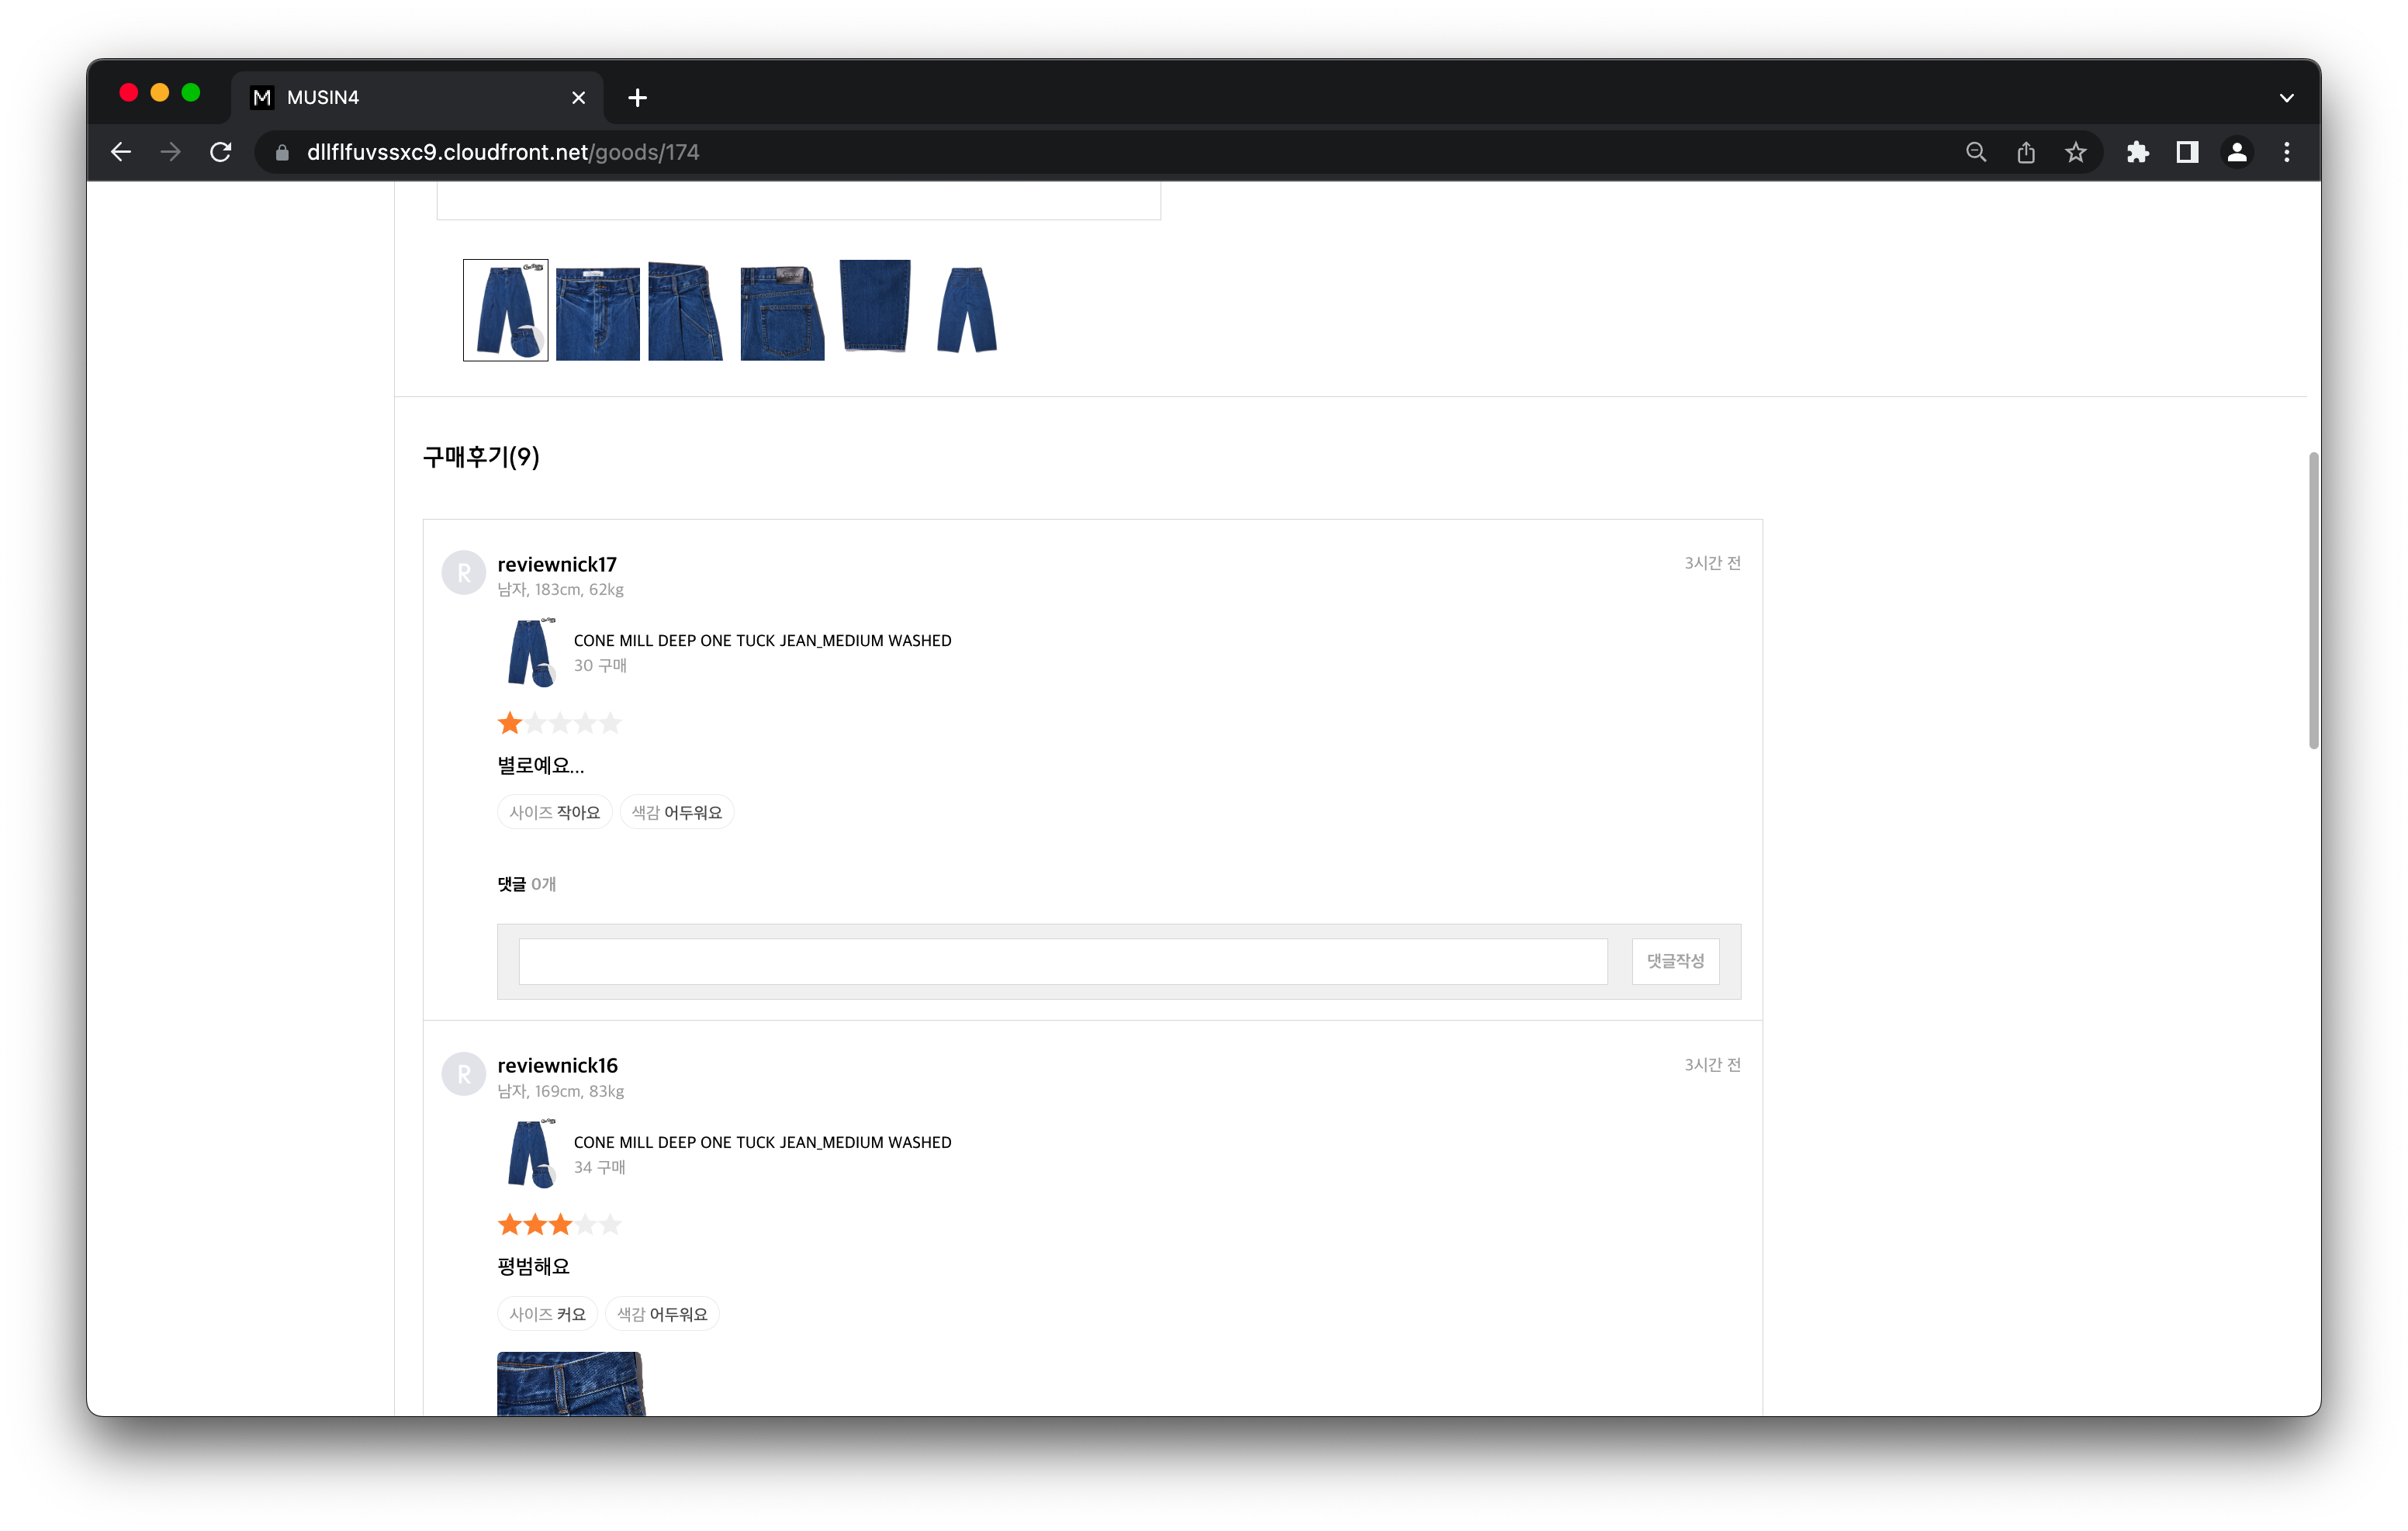Image resolution: width=2408 pixels, height=1531 pixels.
Task: Click the page reload icon
Action: pos(221,152)
